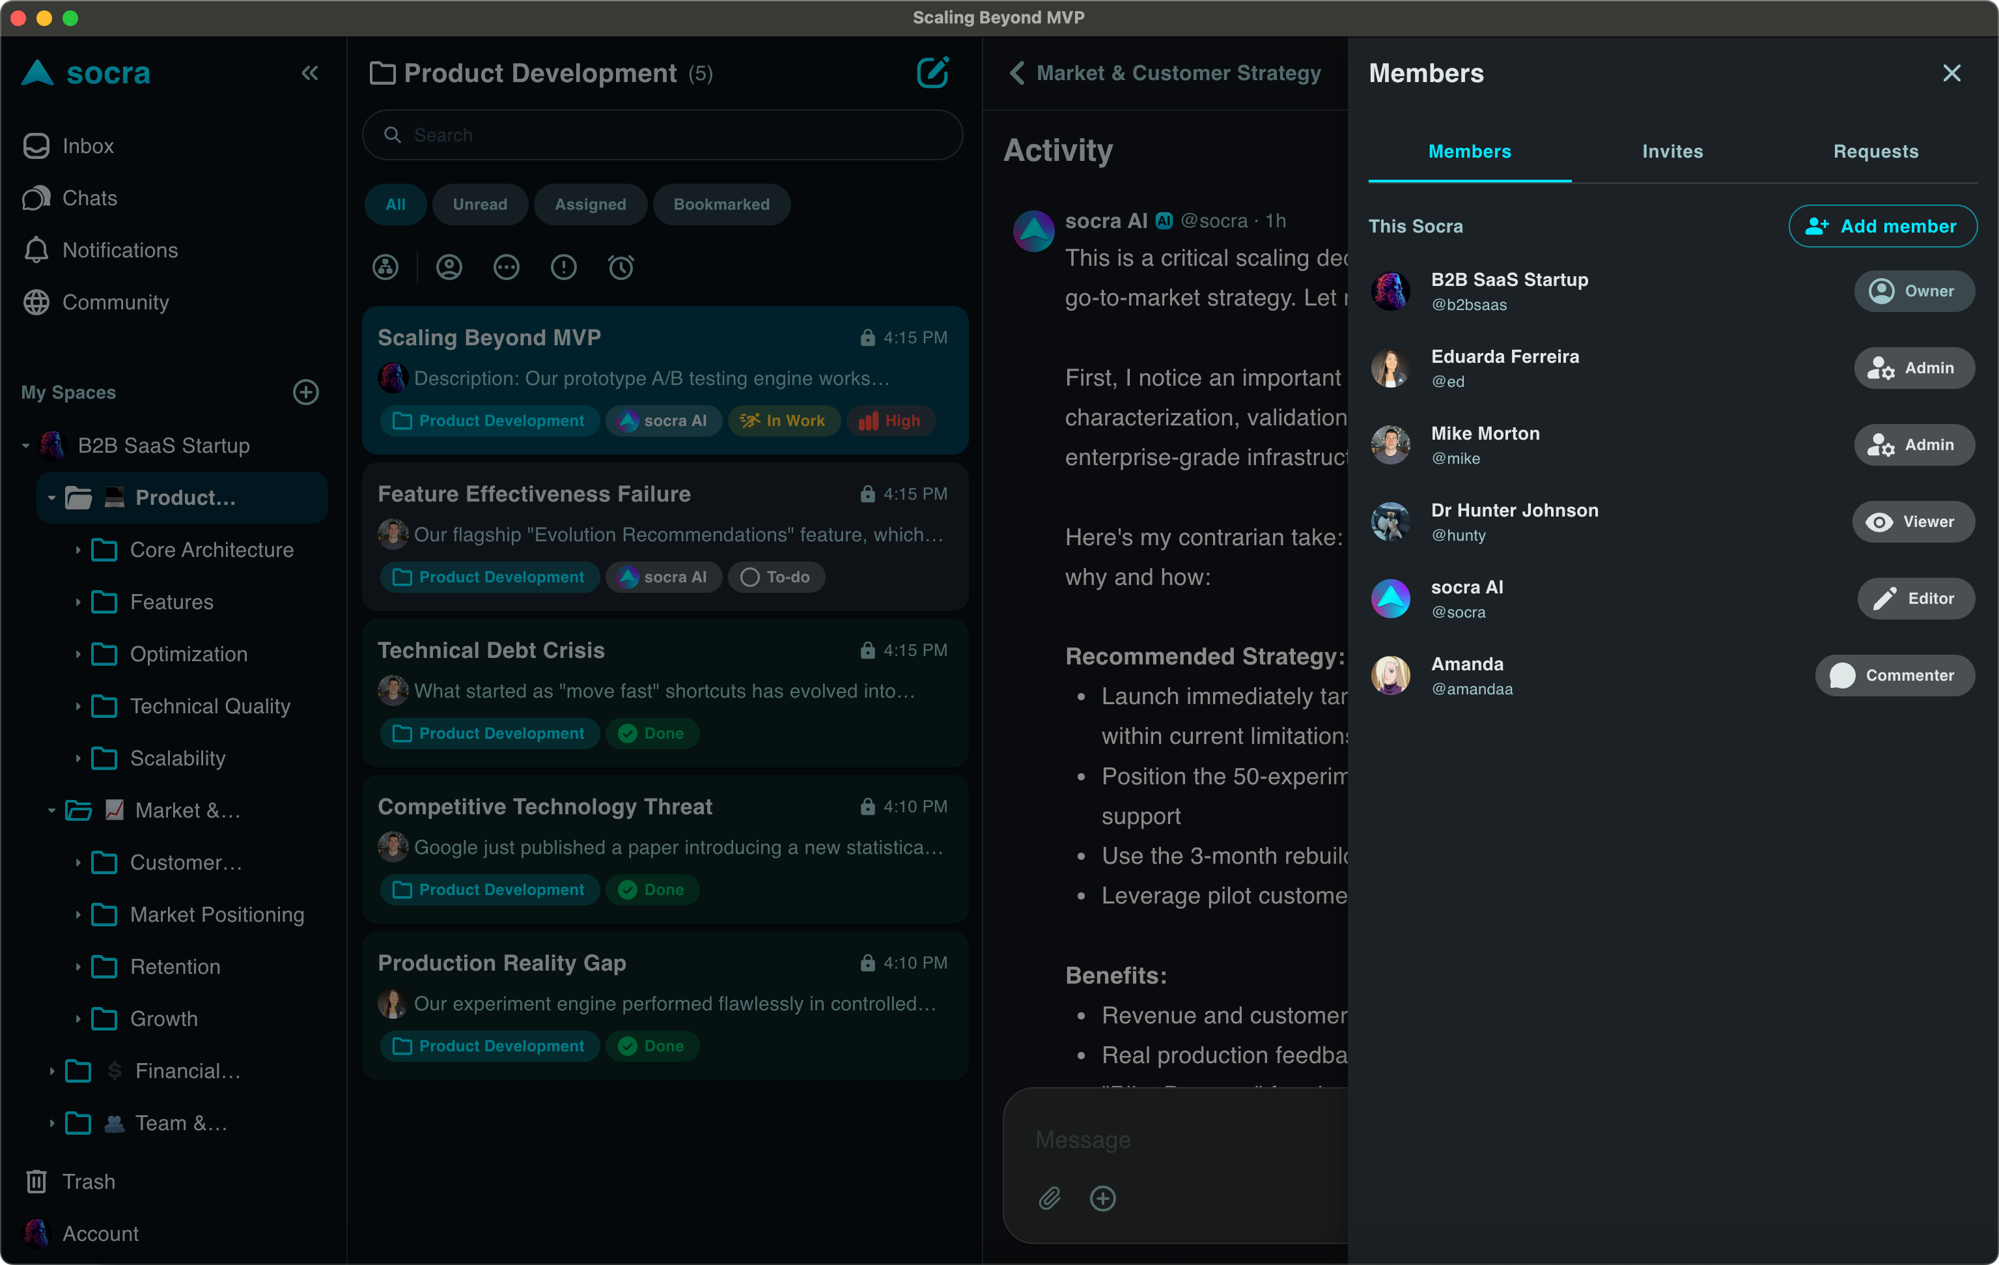Collapse the Product folder arrow
Viewport: 1999px width, 1265px height.
coord(51,498)
